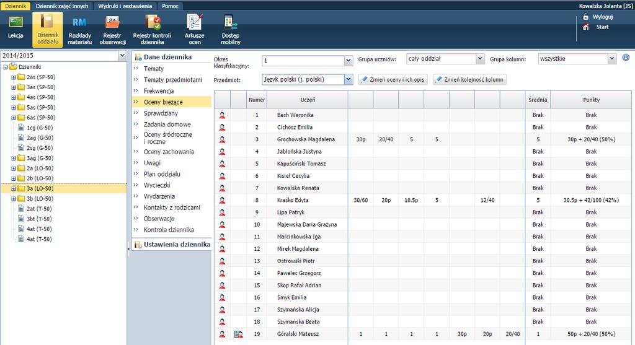Viewport: 635px width, 345px height.
Task: Click the panel collapse arrow beside Ustawienia dziennika
Action: (x=128, y=249)
